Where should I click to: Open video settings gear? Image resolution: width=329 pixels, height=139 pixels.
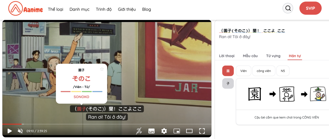(x=164, y=131)
